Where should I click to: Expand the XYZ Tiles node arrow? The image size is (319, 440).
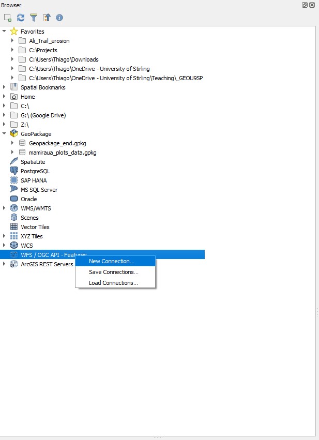coord(4,236)
